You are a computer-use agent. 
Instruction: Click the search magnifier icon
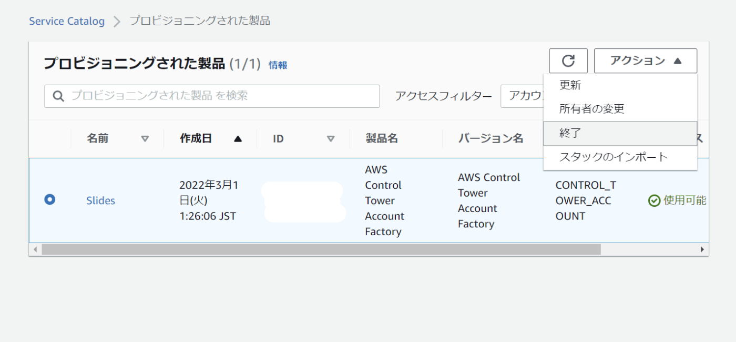pyautogui.click(x=59, y=96)
